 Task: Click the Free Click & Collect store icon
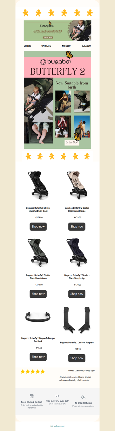click(32, 396)
